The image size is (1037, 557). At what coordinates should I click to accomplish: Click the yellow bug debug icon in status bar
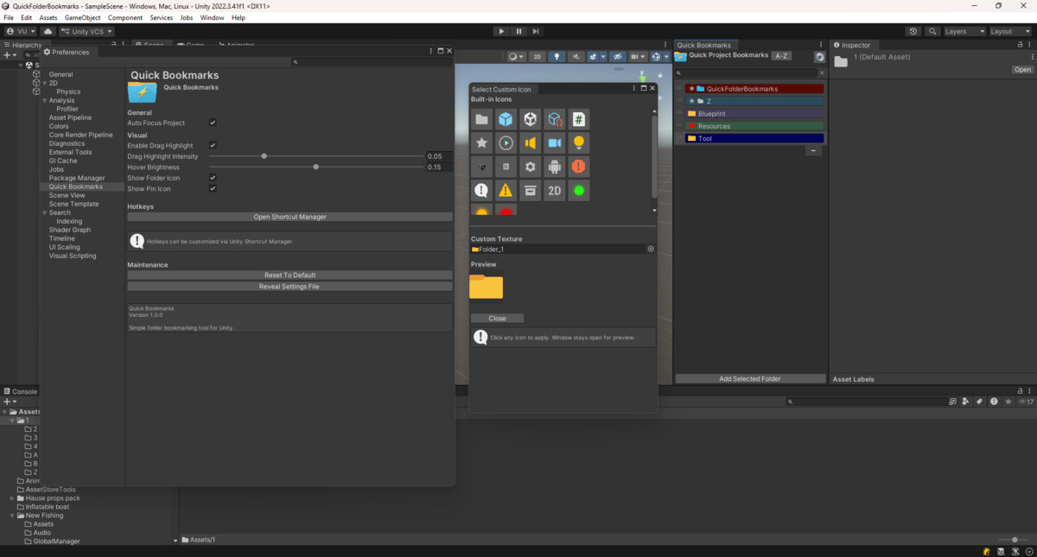[x=986, y=551]
